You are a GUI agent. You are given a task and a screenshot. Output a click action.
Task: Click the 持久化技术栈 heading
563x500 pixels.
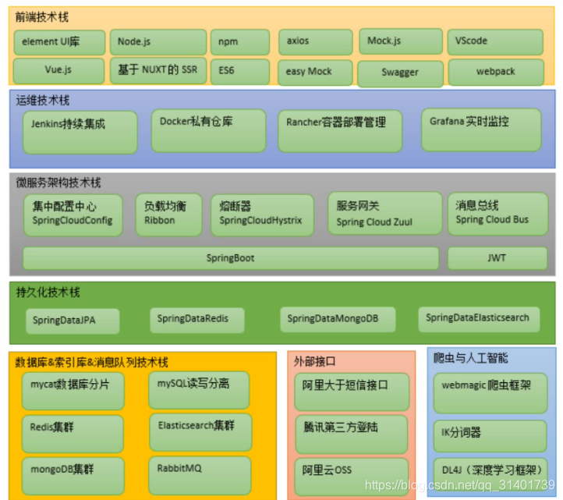pyautogui.click(x=48, y=292)
